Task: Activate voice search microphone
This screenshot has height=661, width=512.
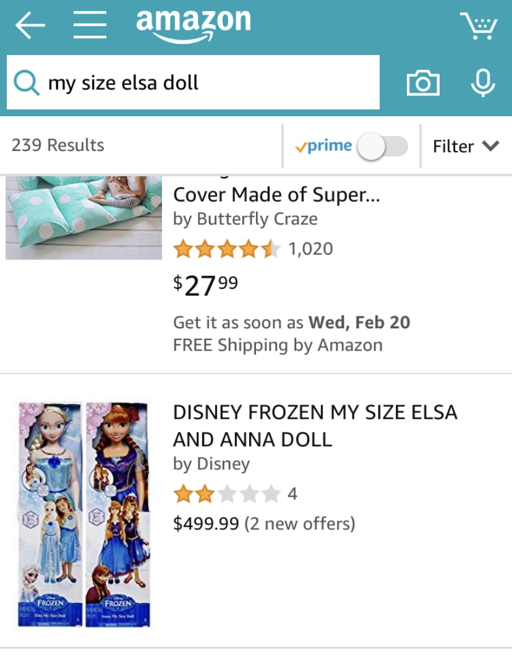Action: pyautogui.click(x=482, y=83)
